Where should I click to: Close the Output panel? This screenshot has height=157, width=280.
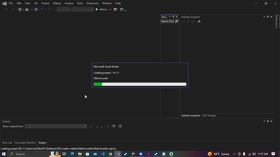(x=271, y=121)
